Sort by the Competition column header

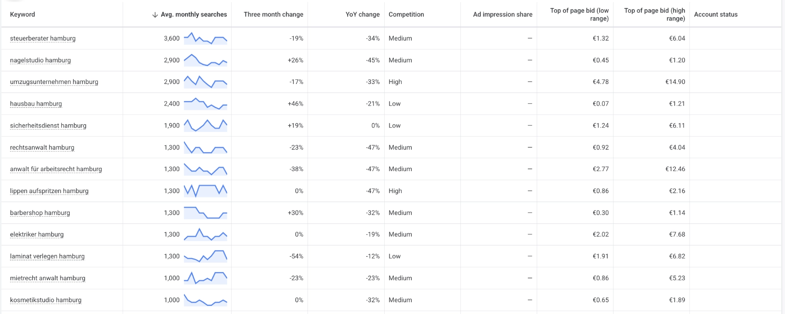tap(406, 15)
